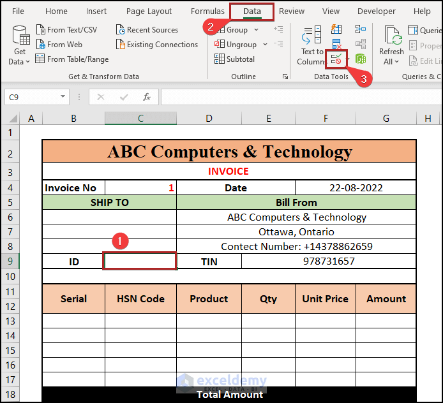Select row 13 header
443x403 pixels.
pos(10,321)
